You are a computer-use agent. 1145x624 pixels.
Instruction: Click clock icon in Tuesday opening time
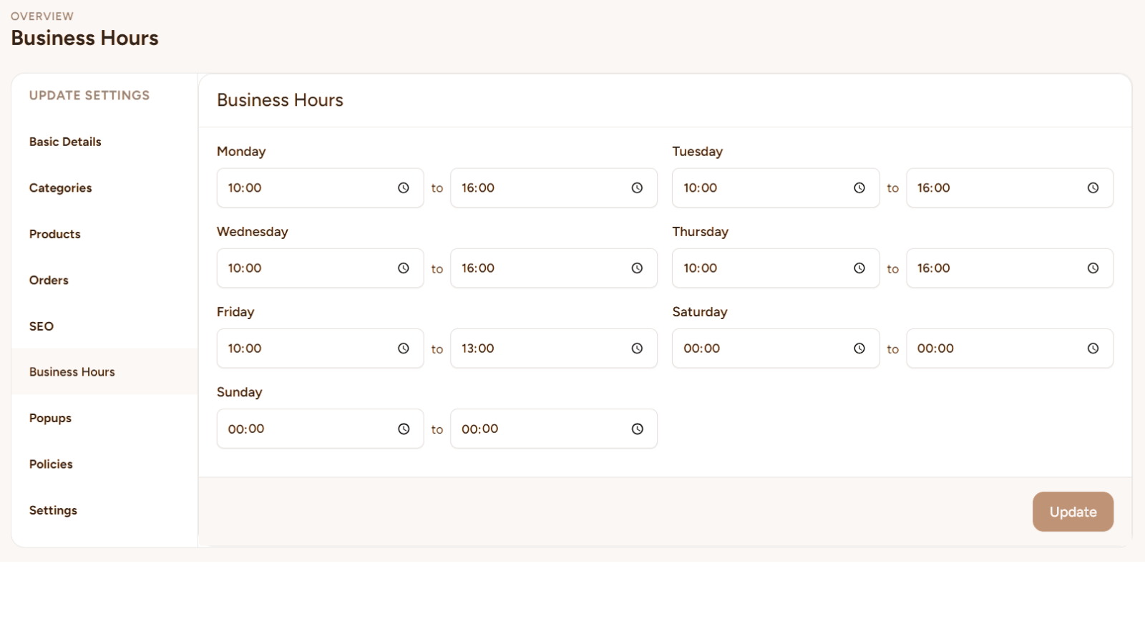859,188
